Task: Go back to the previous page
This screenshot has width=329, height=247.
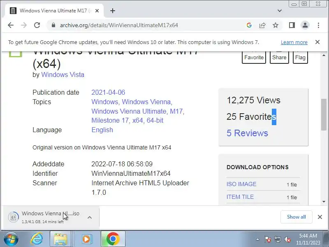Action: [11, 25]
